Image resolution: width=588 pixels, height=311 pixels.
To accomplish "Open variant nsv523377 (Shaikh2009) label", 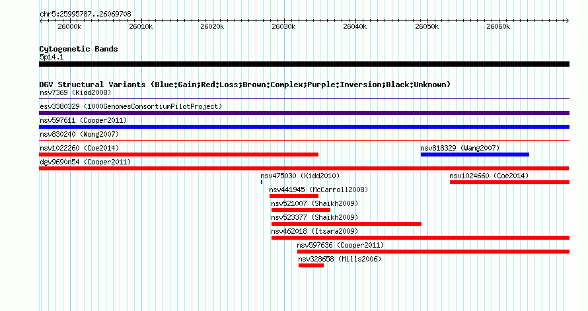I will click(x=314, y=217).
